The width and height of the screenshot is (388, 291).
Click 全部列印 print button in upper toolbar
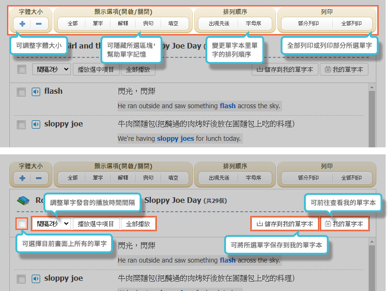(351, 24)
